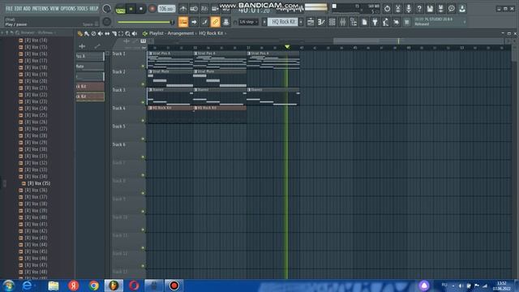Select the playlist slice tool

click(114, 33)
